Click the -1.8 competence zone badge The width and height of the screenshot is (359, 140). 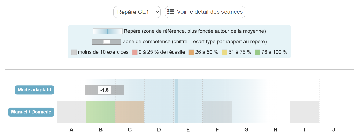104,90
